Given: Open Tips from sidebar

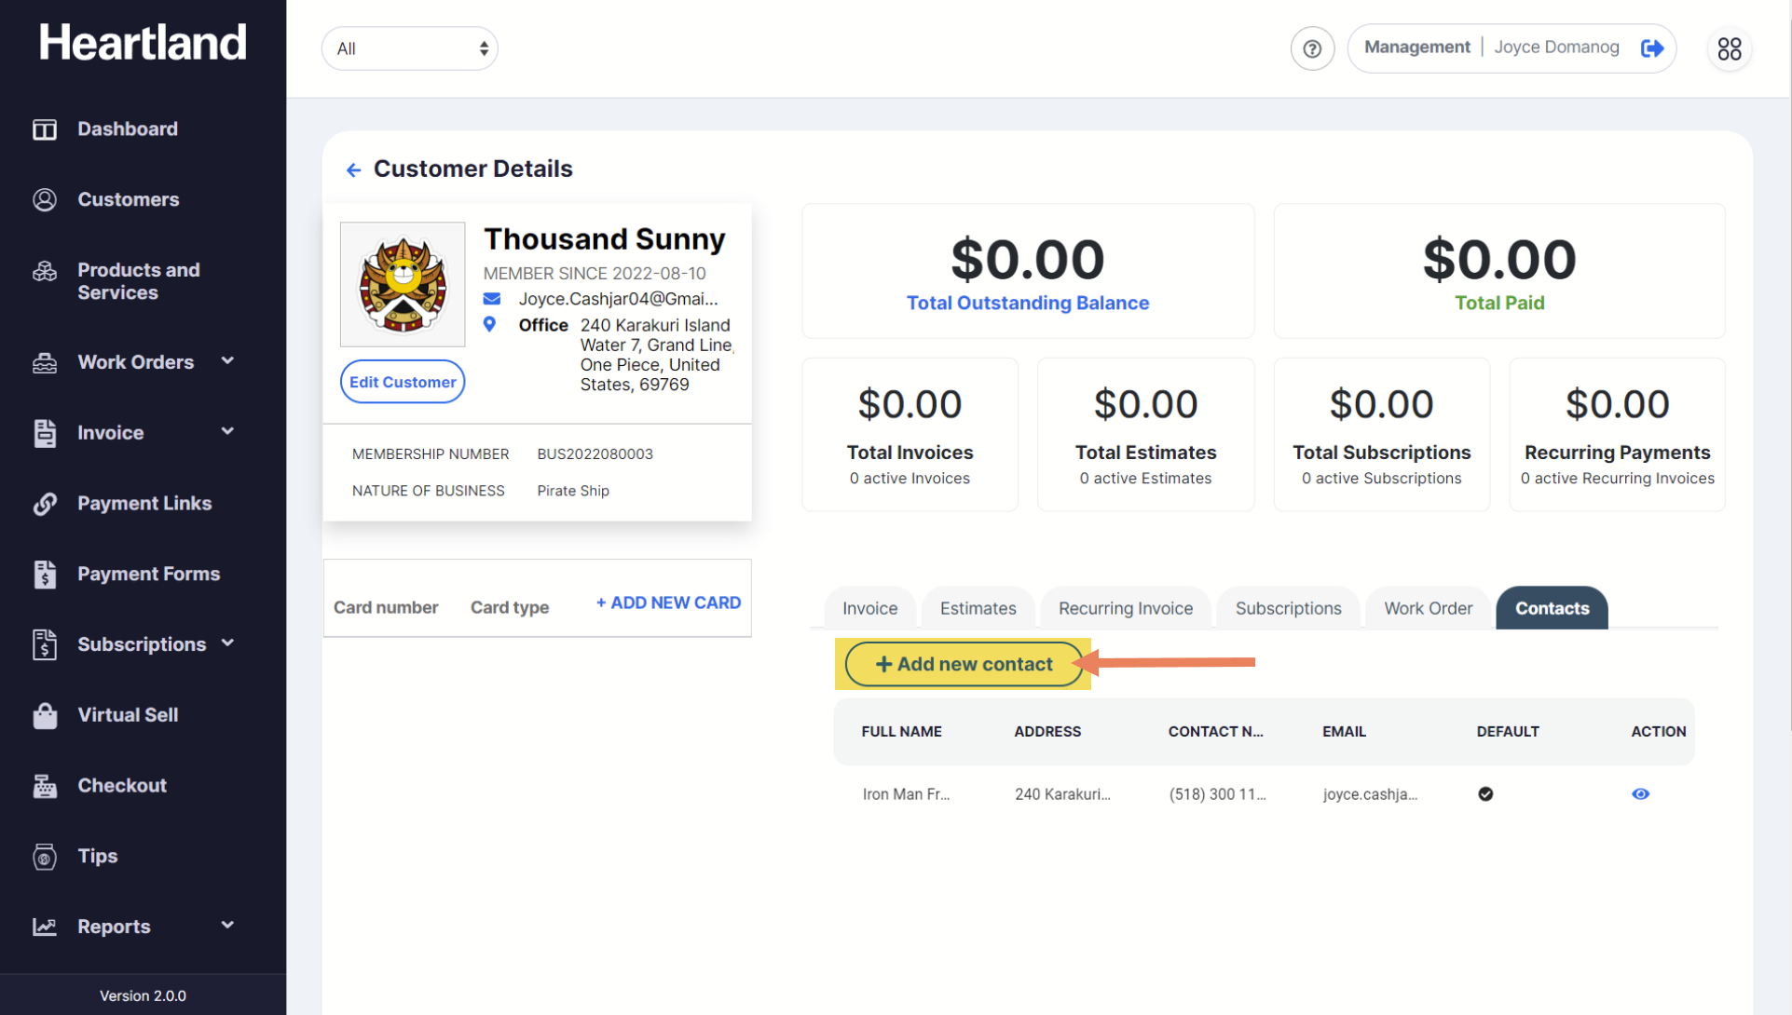Looking at the screenshot, I should pyautogui.click(x=97, y=856).
